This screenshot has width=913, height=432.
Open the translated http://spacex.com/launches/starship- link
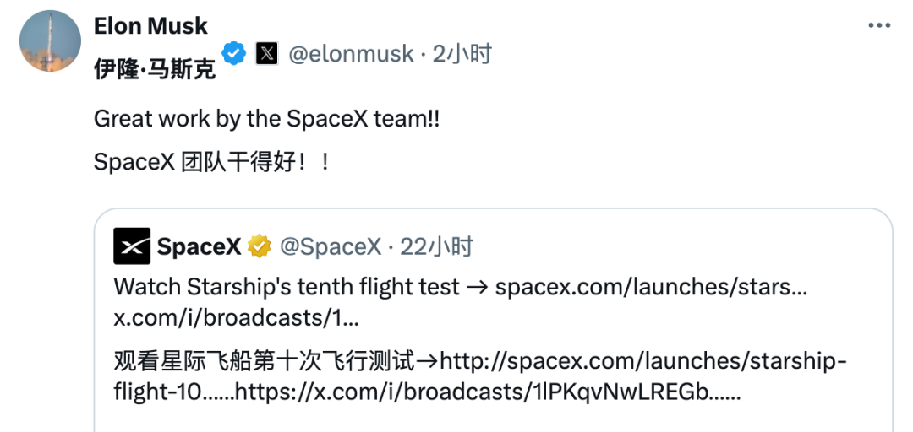click(643, 362)
